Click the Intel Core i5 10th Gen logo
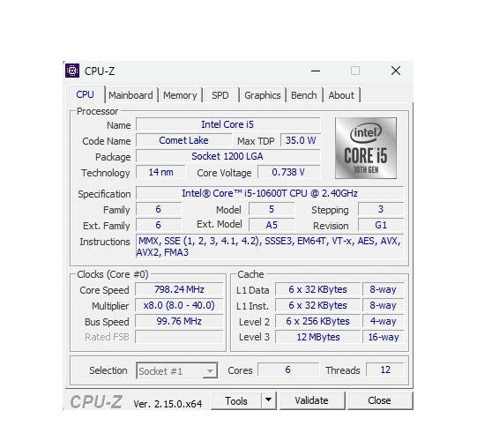Viewport: 477px width, 448px height. click(x=366, y=148)
